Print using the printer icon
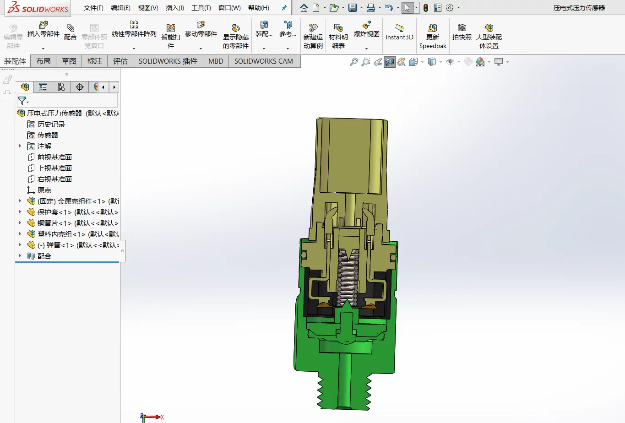The image size is (625, 423). pyautogui.click(x=371, y=8)
